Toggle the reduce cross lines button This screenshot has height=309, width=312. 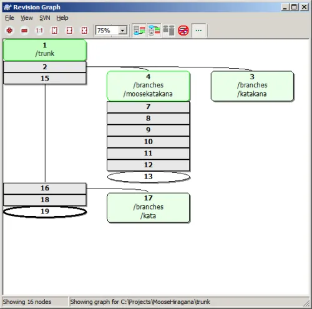(x=168, y=31)
